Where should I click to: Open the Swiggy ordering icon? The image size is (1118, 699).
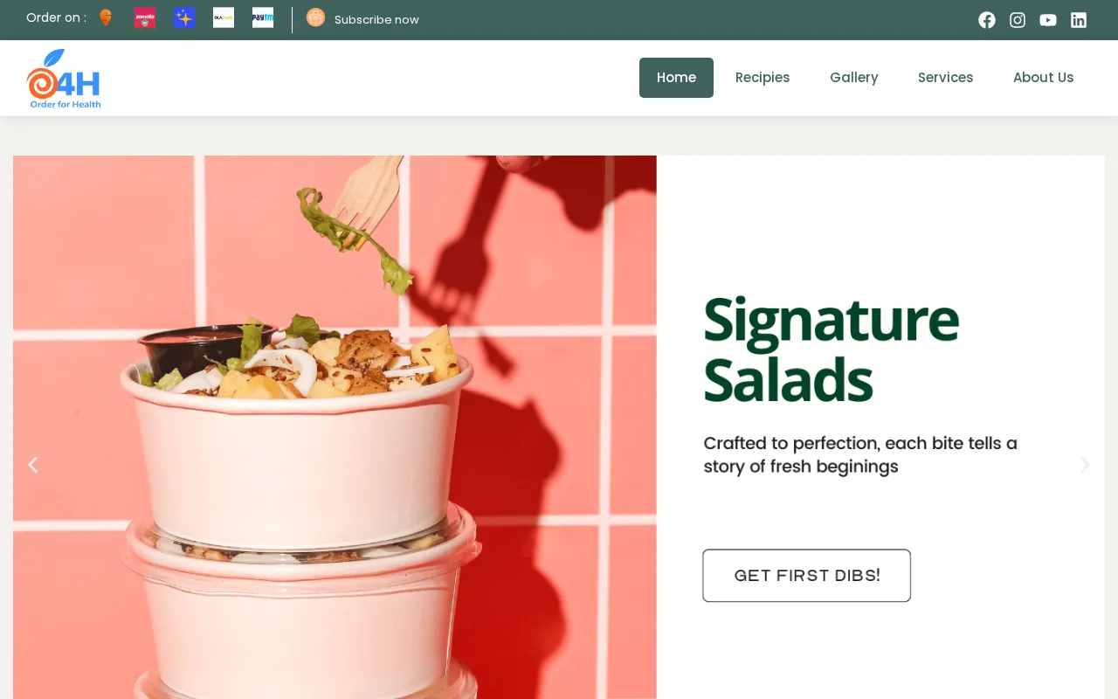[x=106, y=17]
